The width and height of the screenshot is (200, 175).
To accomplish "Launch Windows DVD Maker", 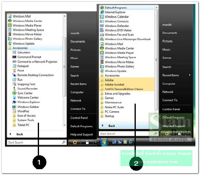I will click(x=116, y=30).
